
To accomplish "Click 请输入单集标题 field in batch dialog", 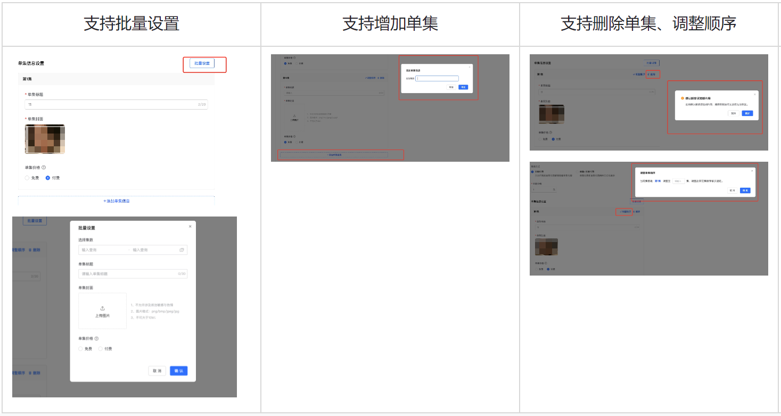I will [x=133, y=274].
